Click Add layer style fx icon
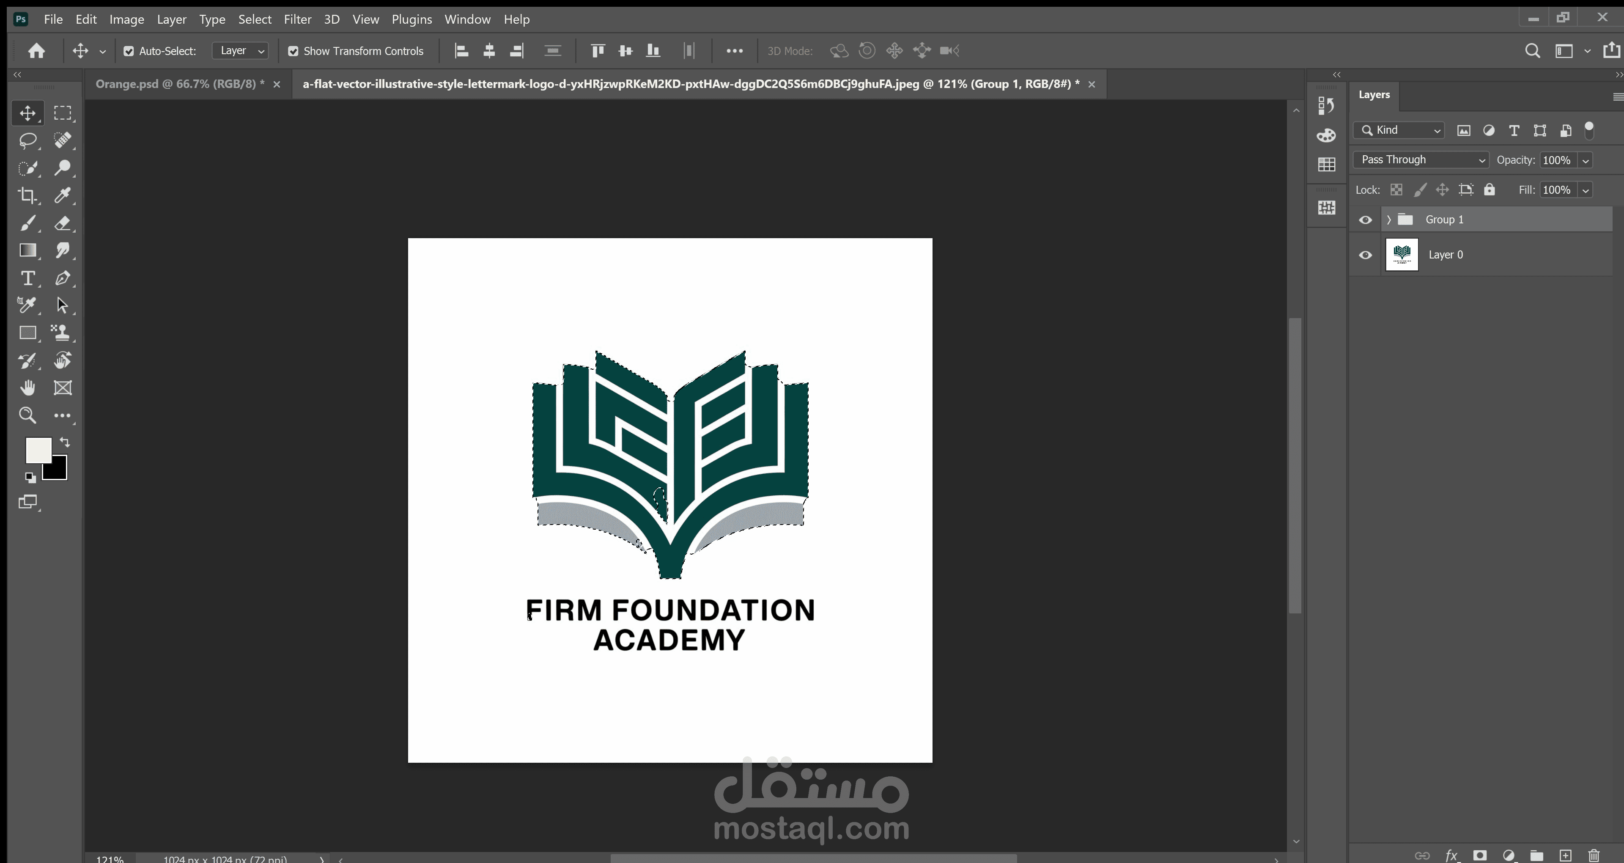1624x863 pixels. [1451, 855]
